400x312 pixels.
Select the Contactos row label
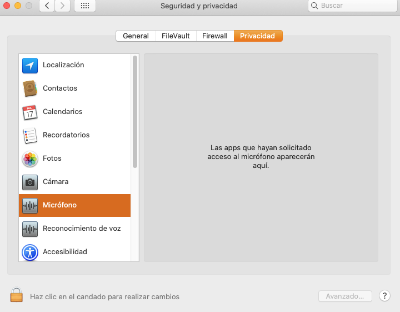pyautogui.click(x=60, y=88)
